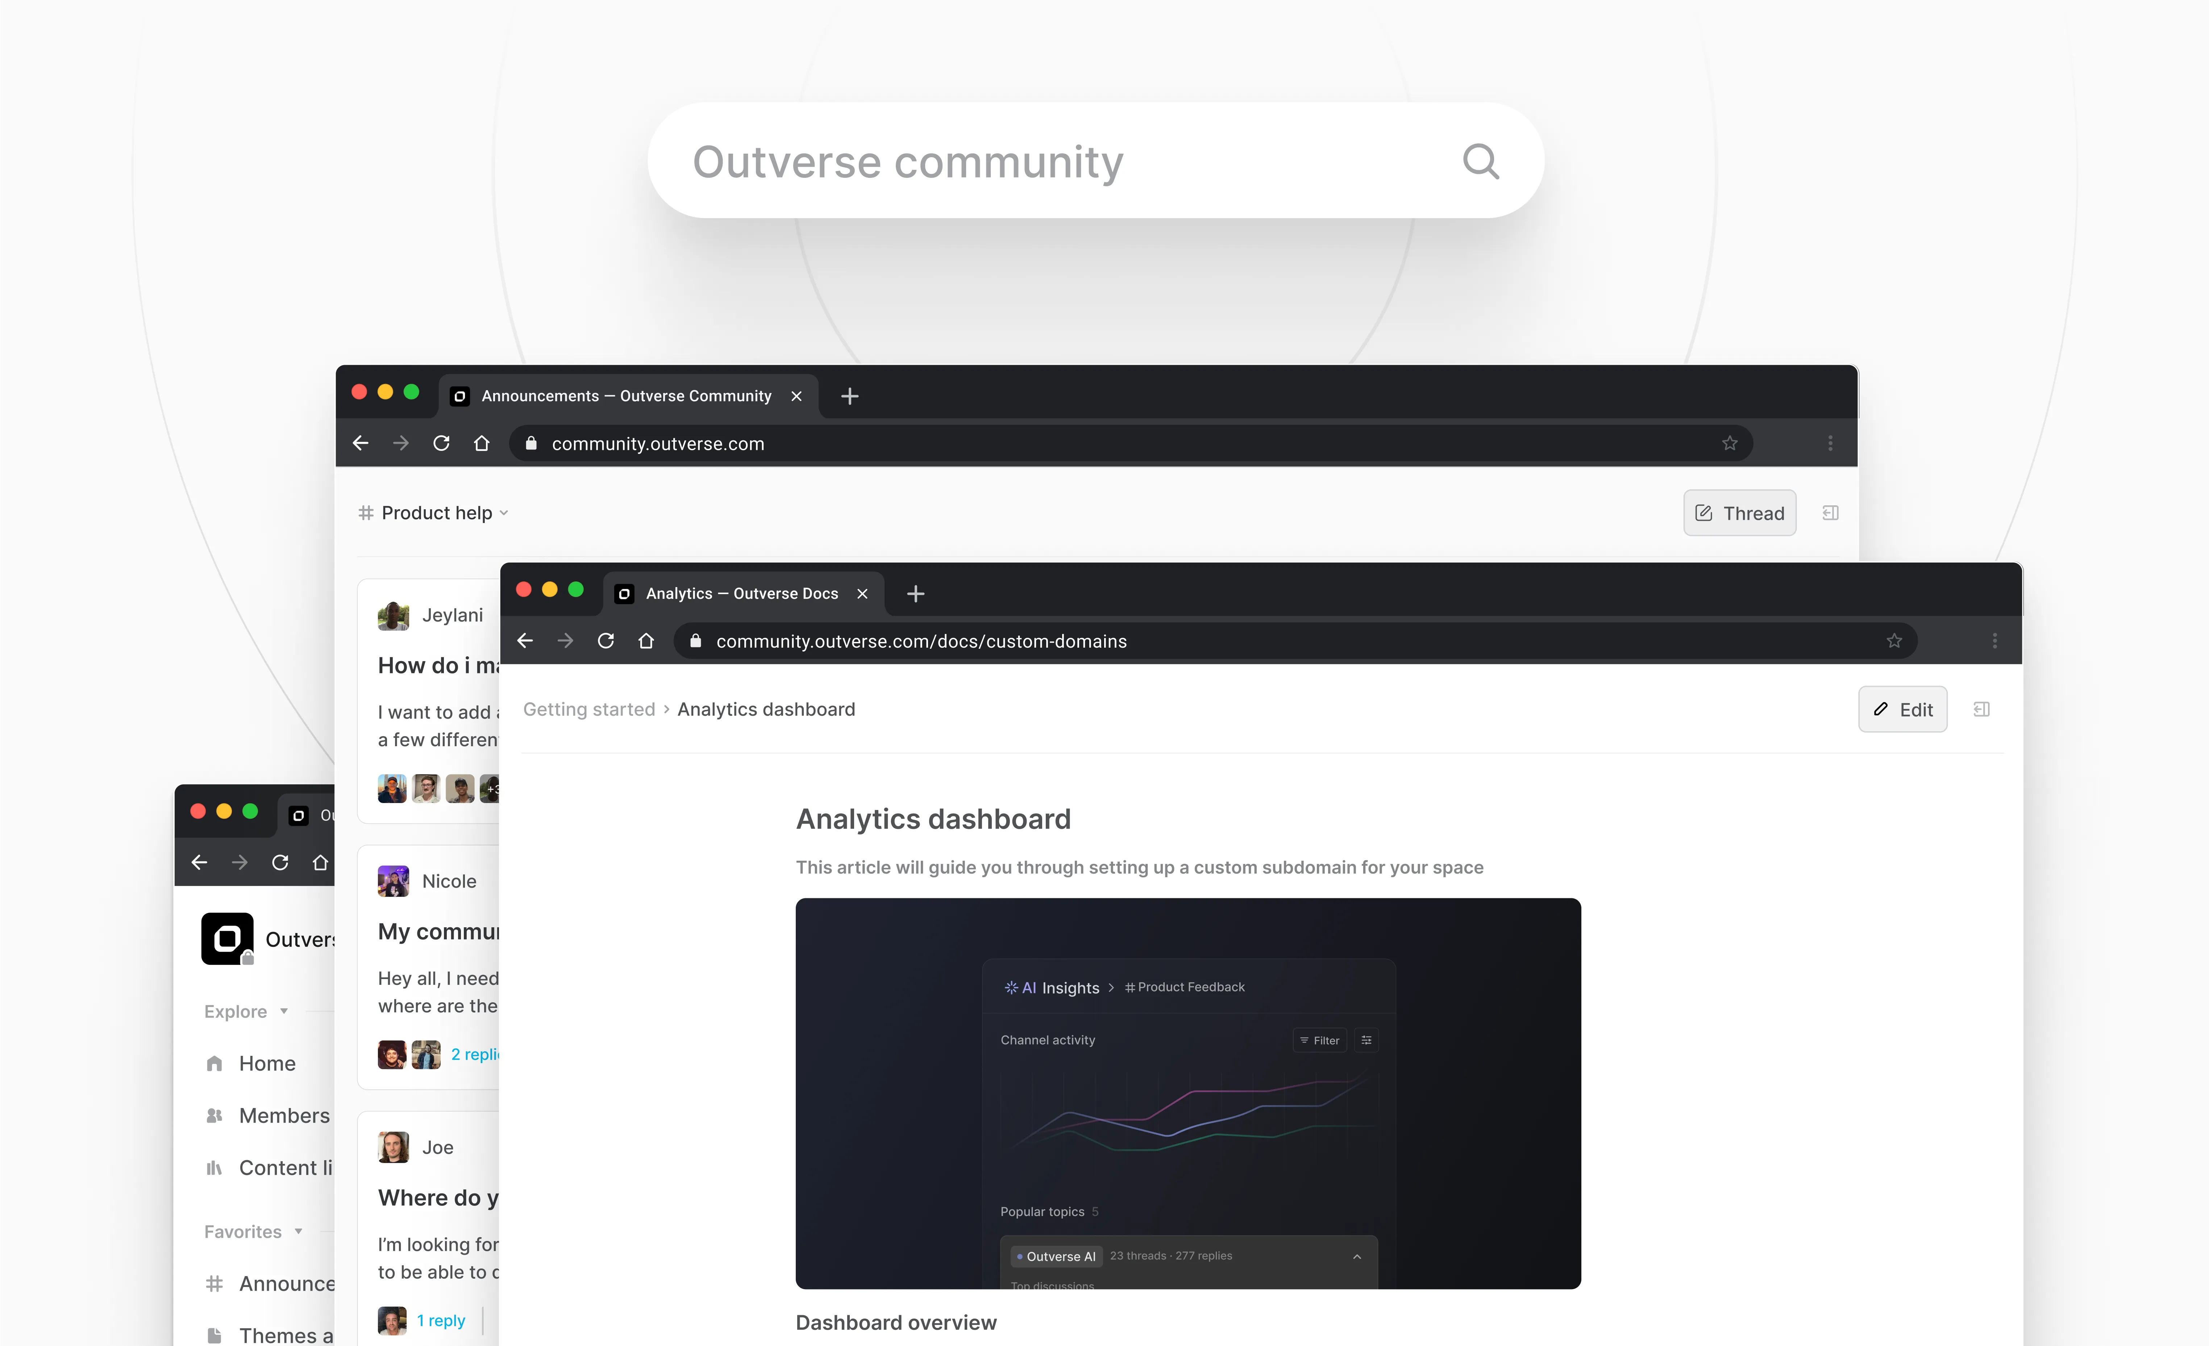Go back in the leftmost browser window
Viewport: 2209px width, 1346px height.
click(199, 862)
